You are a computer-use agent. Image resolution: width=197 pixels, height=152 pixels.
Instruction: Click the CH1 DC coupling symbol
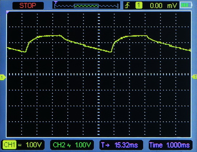(20, 145)
